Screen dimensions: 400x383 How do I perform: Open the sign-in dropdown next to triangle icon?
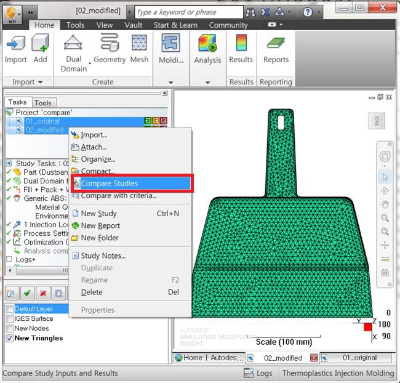coord(289,12)
